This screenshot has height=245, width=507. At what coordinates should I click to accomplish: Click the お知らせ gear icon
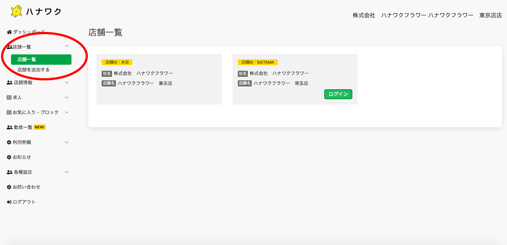[x=9, y=157]
